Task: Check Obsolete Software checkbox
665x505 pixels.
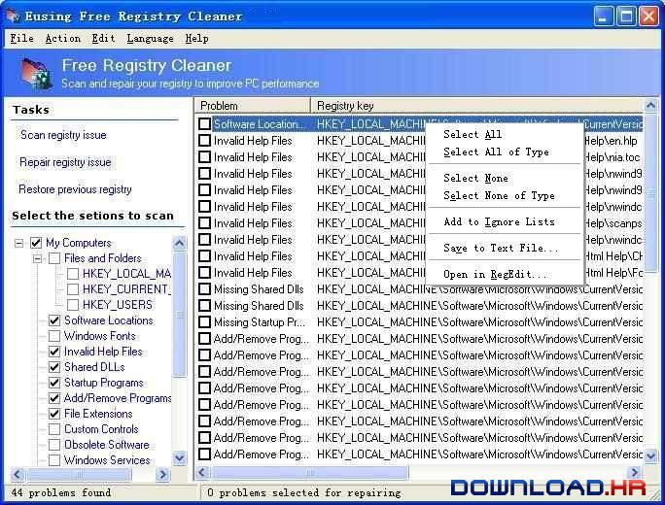Action: pyautogui.click(x=54, y=445)
